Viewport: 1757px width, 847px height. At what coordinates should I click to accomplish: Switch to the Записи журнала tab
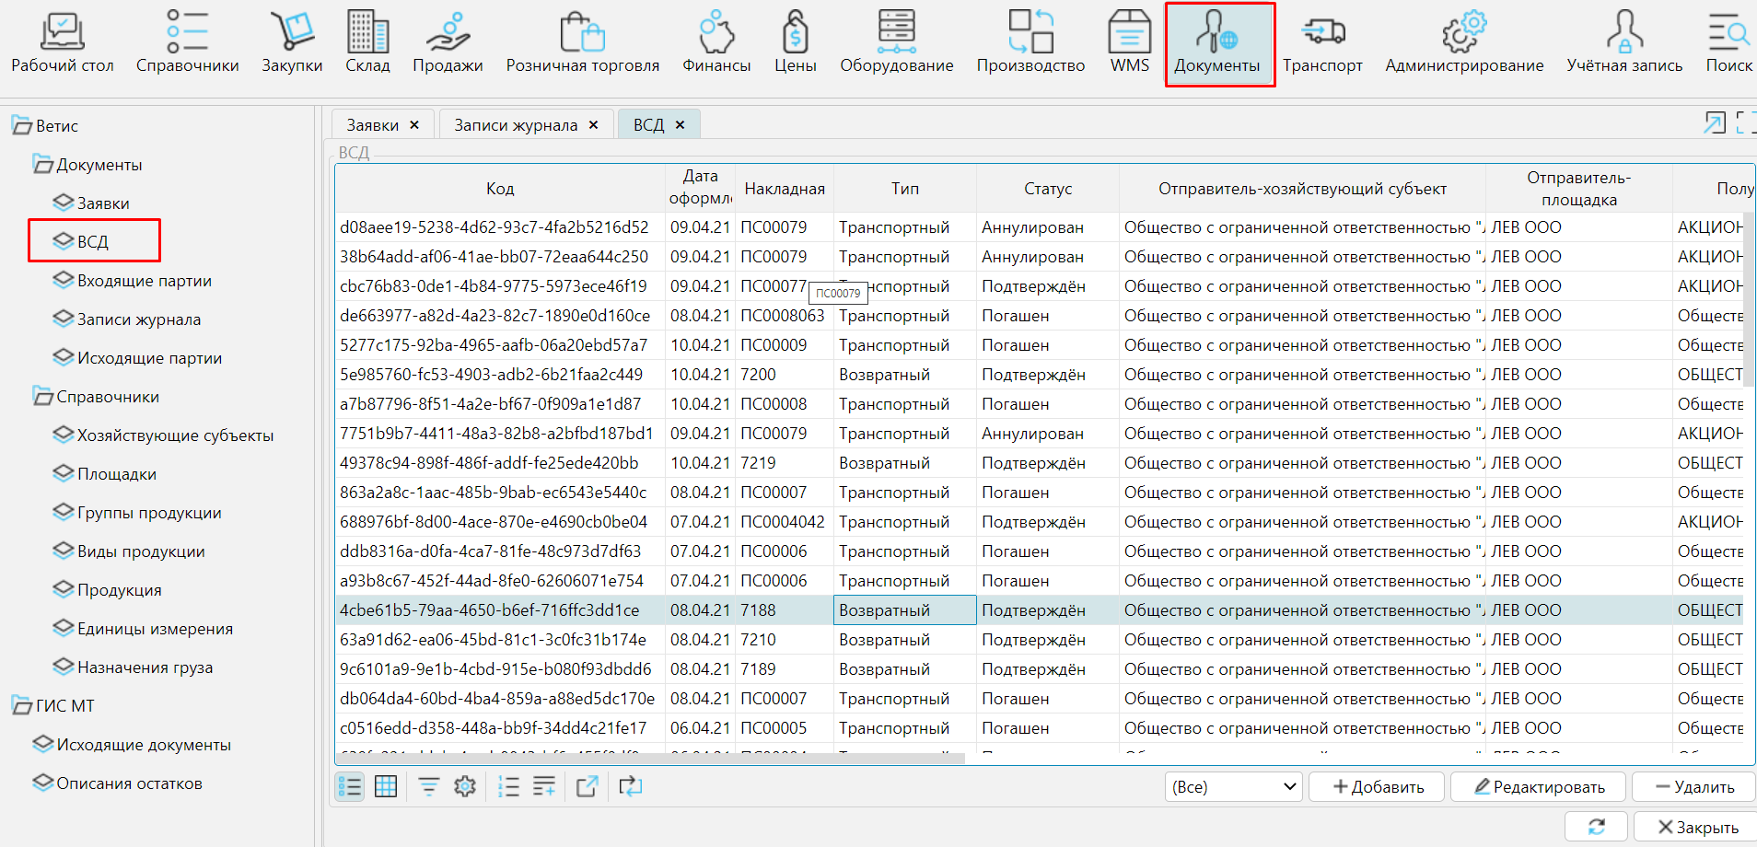click(x=516, y=125)
